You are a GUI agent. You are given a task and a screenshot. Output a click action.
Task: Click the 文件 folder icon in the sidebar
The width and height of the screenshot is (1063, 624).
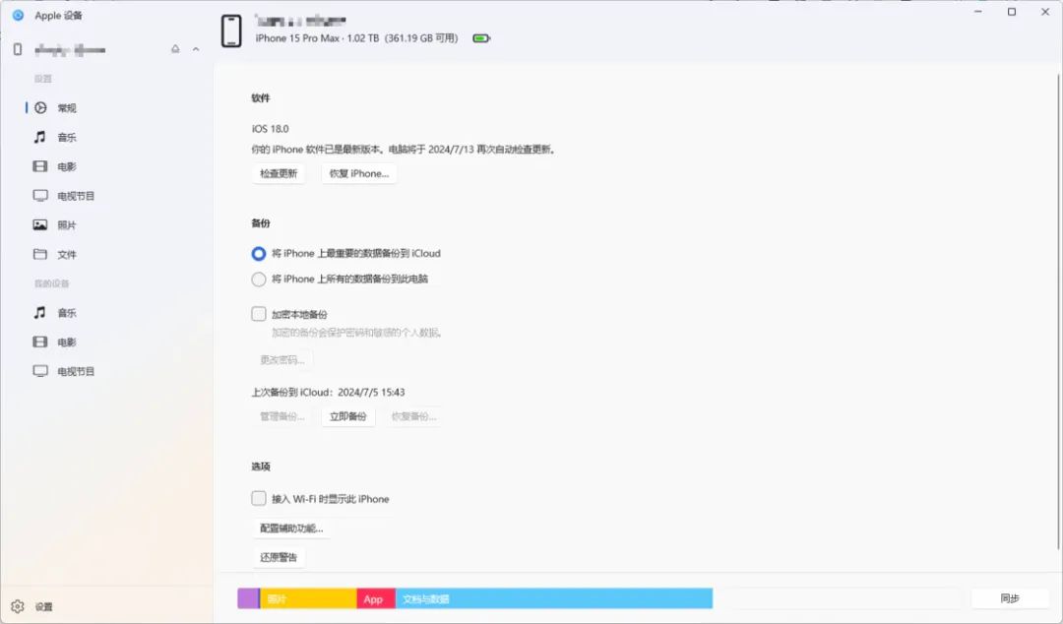pos(40,254)
